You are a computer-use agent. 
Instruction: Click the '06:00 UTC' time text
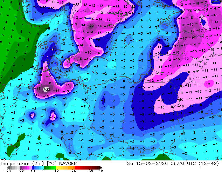(183, 164)
